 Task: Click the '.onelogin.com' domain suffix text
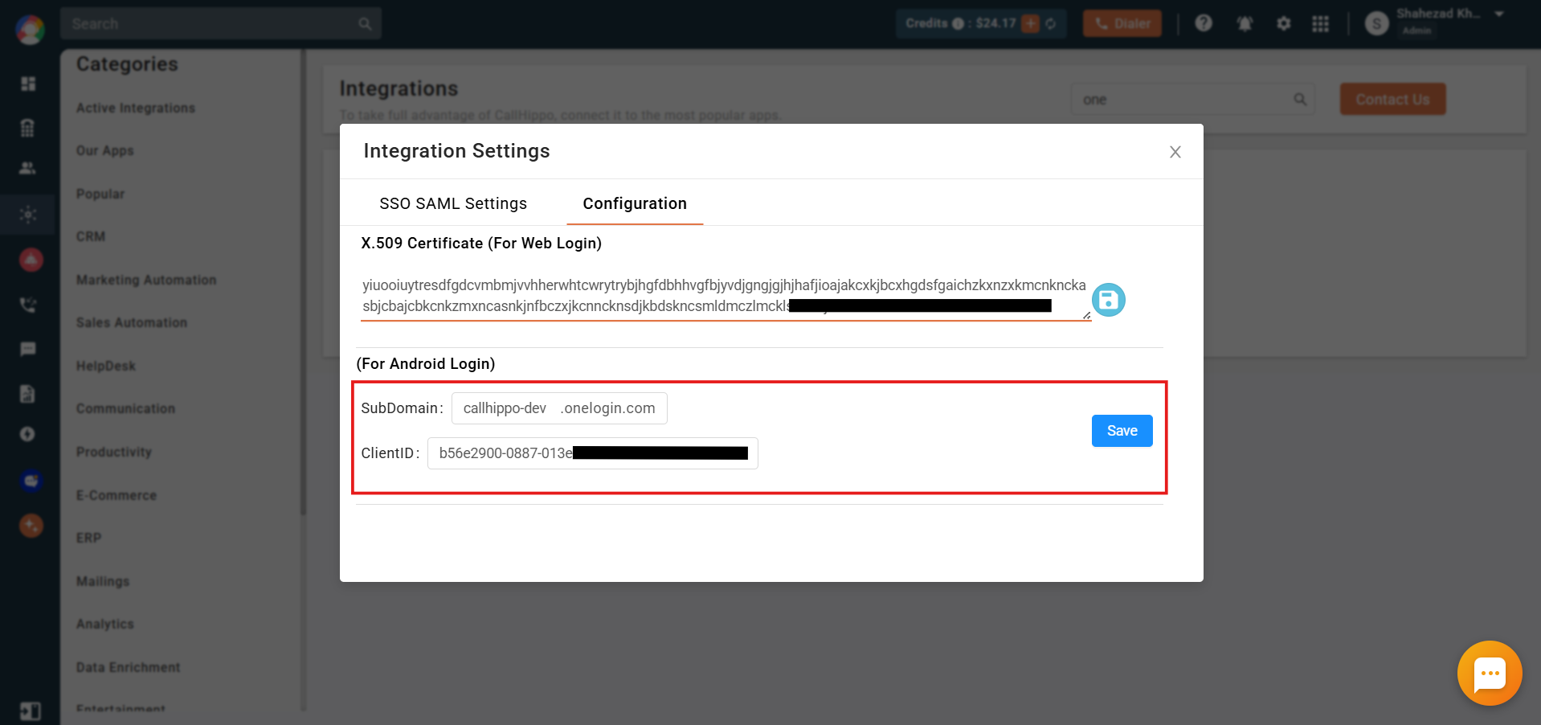tap(608, 408)
